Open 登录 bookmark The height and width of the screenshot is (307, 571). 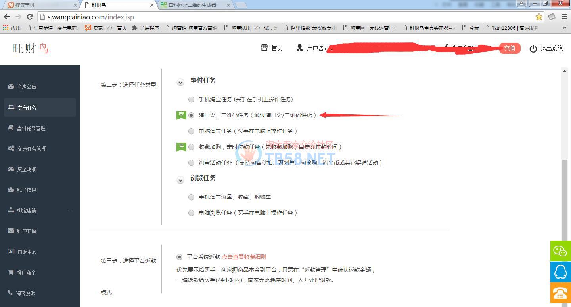471,28
